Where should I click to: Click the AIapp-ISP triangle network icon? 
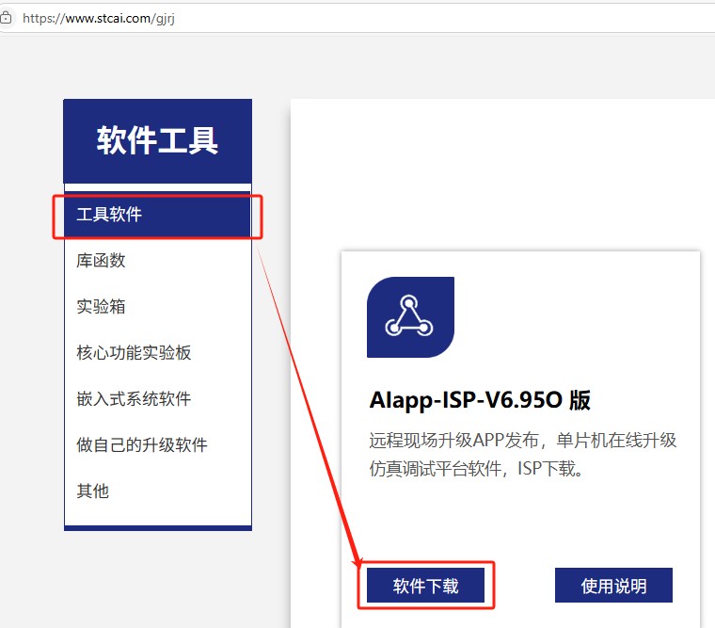point(410,317)
